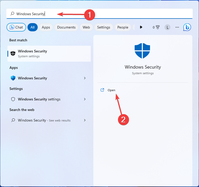Click the search magnifier icon in search box
Viewport: 199px width, 187px height.
point(12,14)
